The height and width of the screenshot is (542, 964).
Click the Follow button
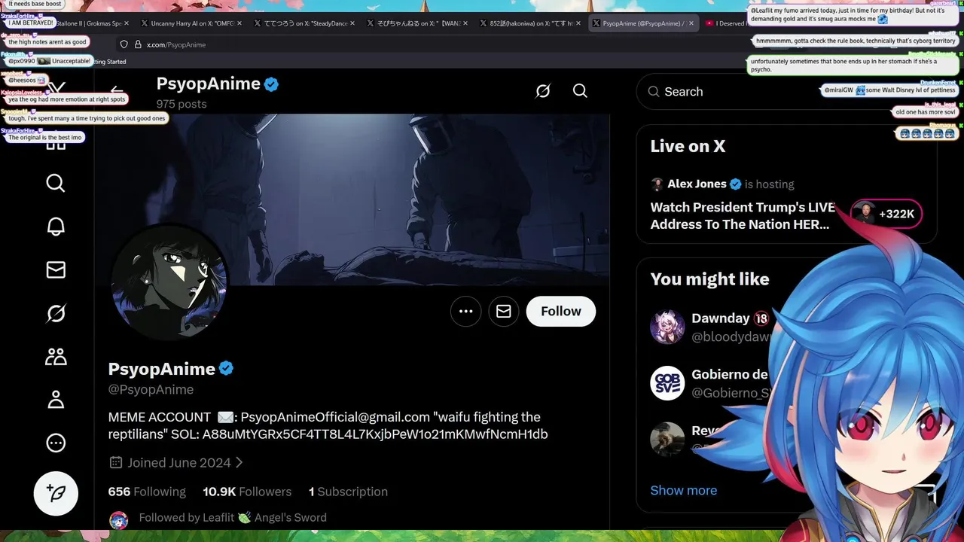tap(561, 311)
